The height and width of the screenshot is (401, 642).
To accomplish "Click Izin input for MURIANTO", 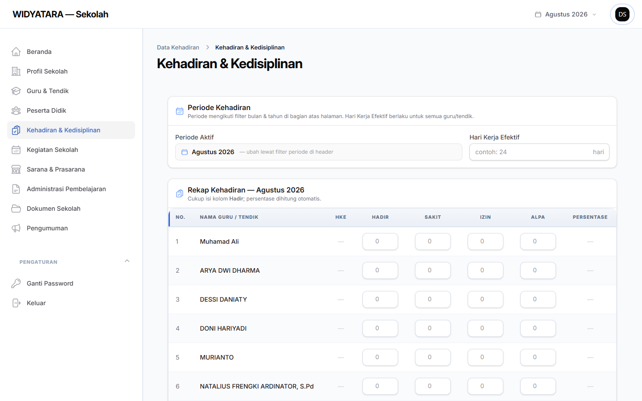I will [486, 357].
